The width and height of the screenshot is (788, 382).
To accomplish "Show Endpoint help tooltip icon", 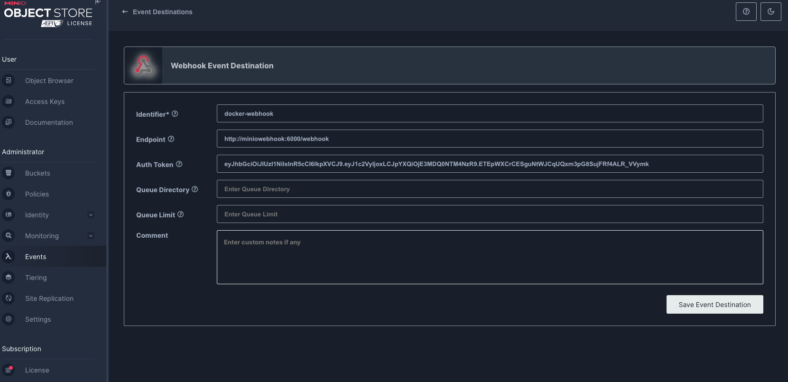I will 171,139.
